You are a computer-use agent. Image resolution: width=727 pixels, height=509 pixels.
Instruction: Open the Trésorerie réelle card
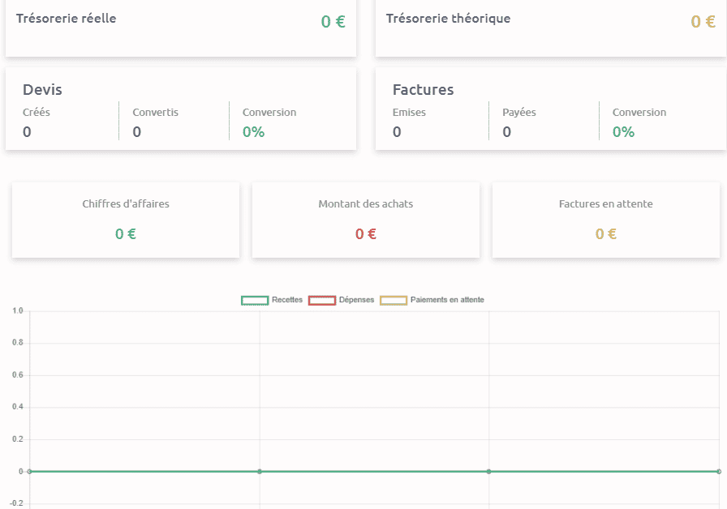tap(181, 28)
